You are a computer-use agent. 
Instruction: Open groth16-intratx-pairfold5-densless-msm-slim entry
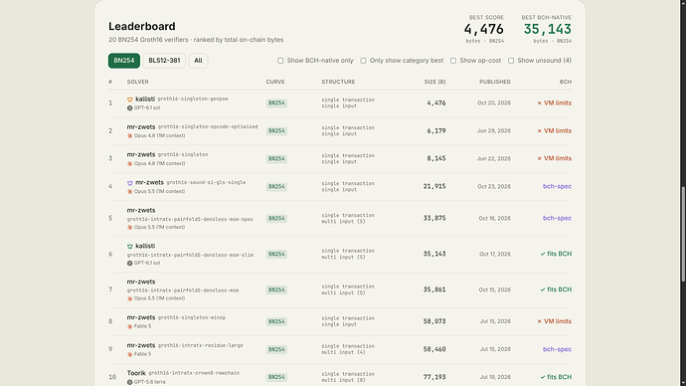(x=190, y=255)
